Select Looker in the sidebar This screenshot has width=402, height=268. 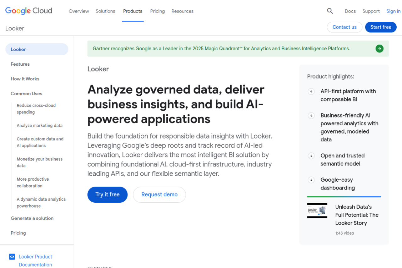[x=37, y=49]
